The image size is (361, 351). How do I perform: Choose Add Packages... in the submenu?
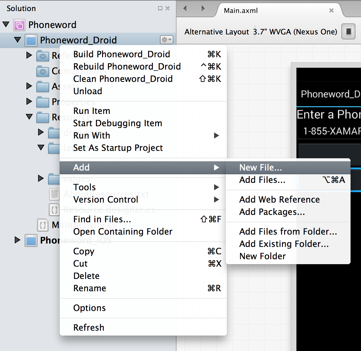(272, 212)
